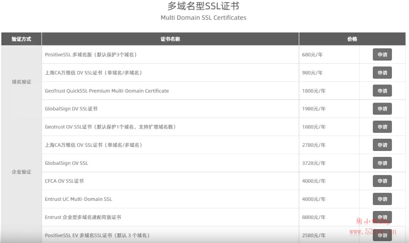
Task: Select the 价格 column header
Action: coord(352,39)
